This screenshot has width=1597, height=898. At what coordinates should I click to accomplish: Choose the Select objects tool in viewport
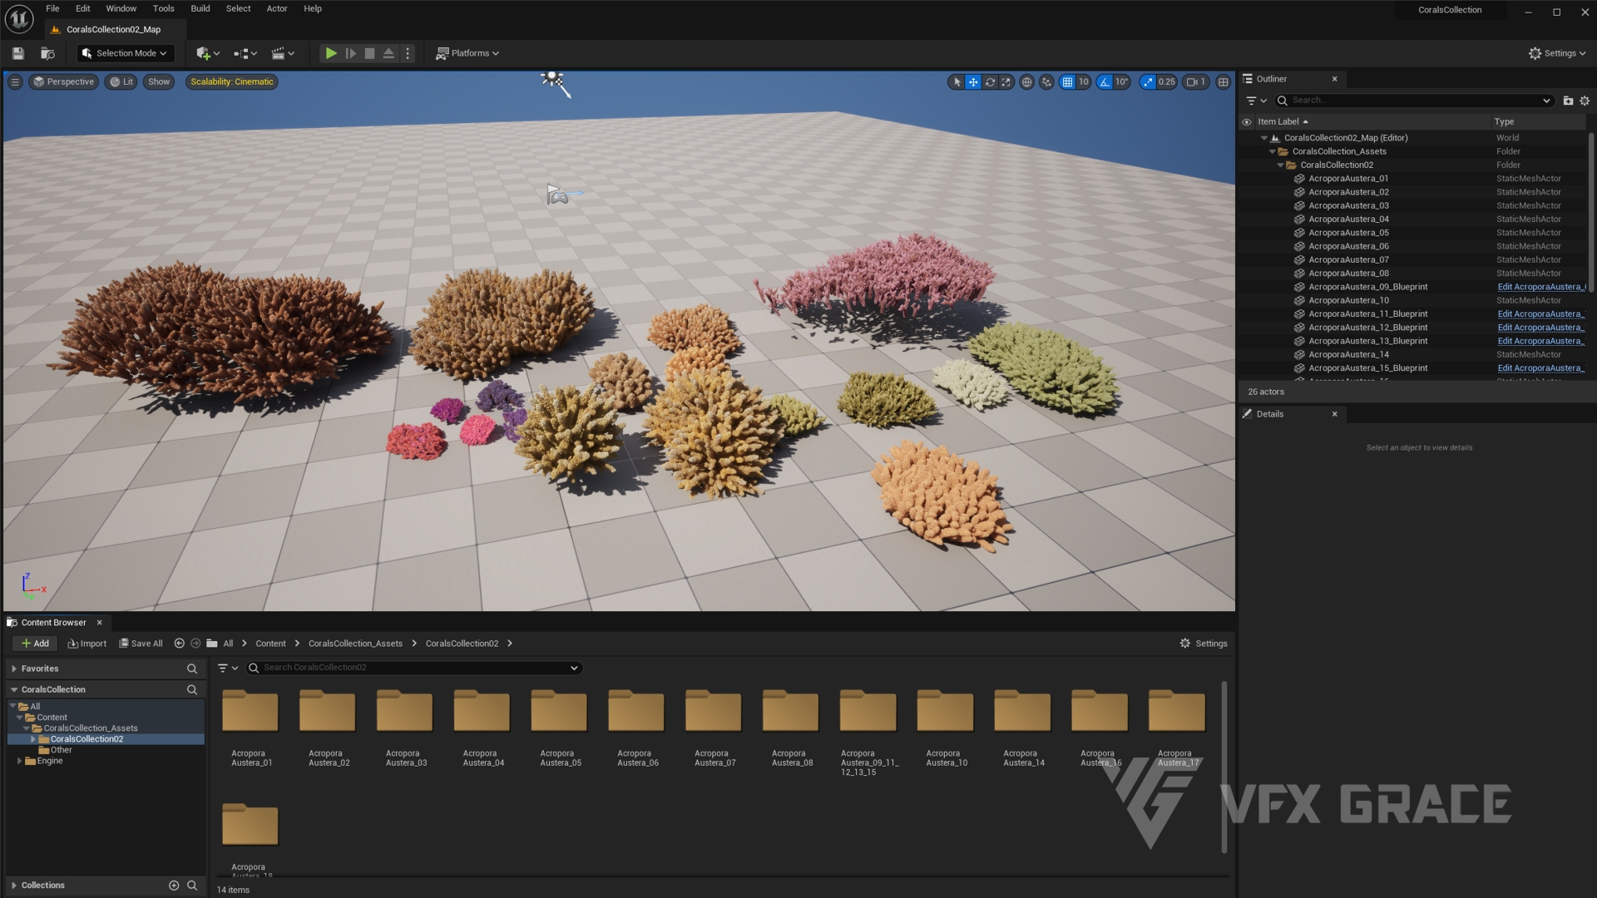click(x=957, y=81)
